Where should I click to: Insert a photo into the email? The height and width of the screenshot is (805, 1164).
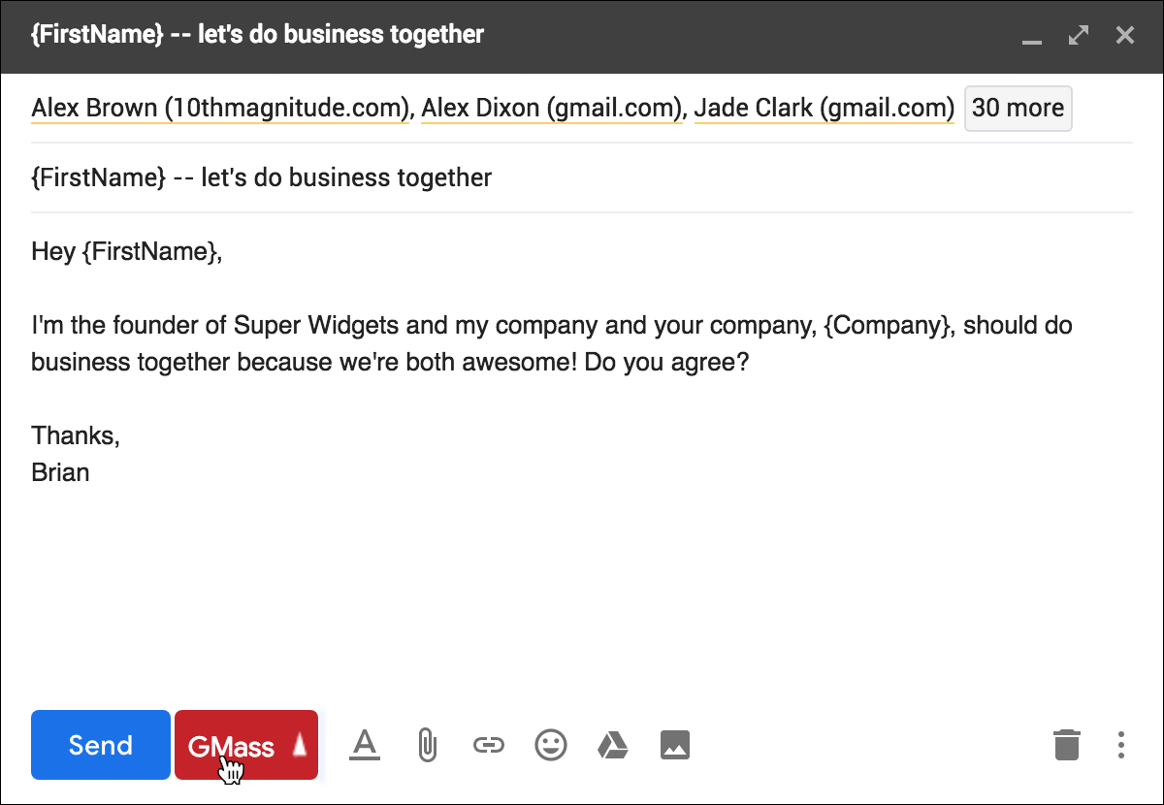pyautogui.click(x=674, y=745)
